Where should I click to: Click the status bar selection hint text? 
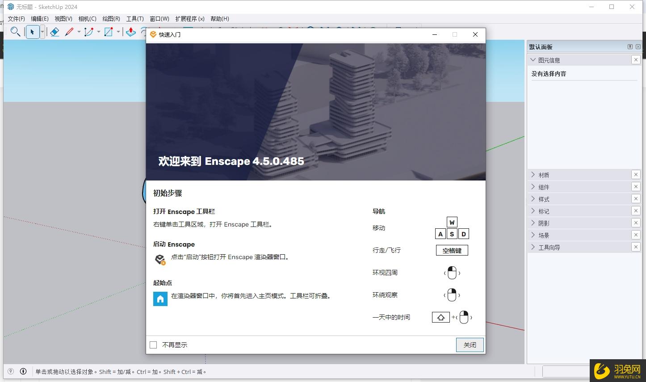coord(121,372)
